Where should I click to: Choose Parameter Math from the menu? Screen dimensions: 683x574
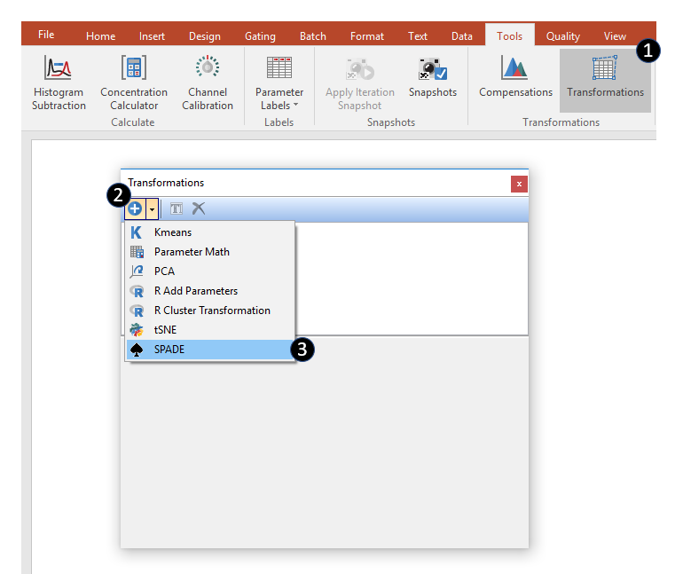[192, 252]
